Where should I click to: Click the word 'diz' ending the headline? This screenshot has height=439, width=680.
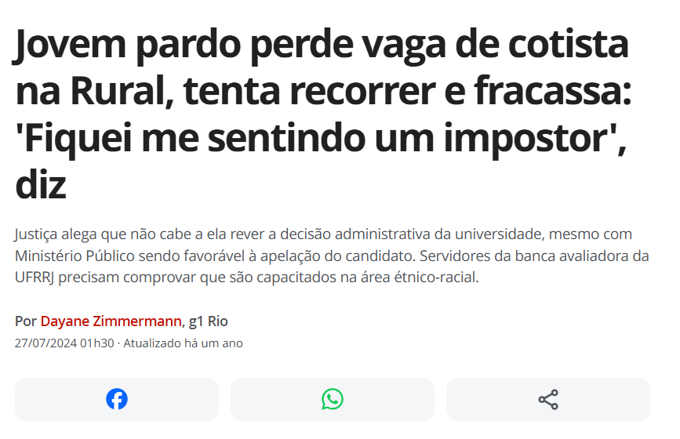(x=41, y=185)
